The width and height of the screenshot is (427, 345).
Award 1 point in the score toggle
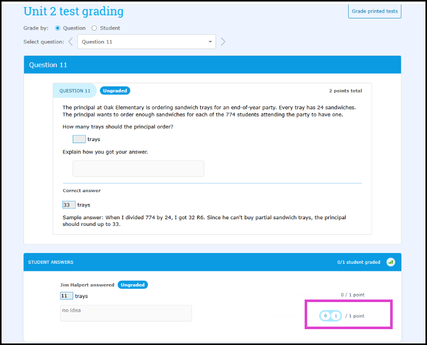tap(336, 316)
